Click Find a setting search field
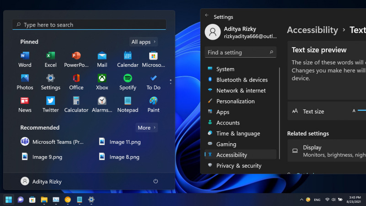The height and width of the screenshot is (206, 366). tap(241, 52)
